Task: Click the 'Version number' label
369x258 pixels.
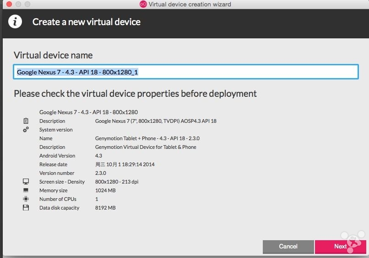Action: click(57, 173)
